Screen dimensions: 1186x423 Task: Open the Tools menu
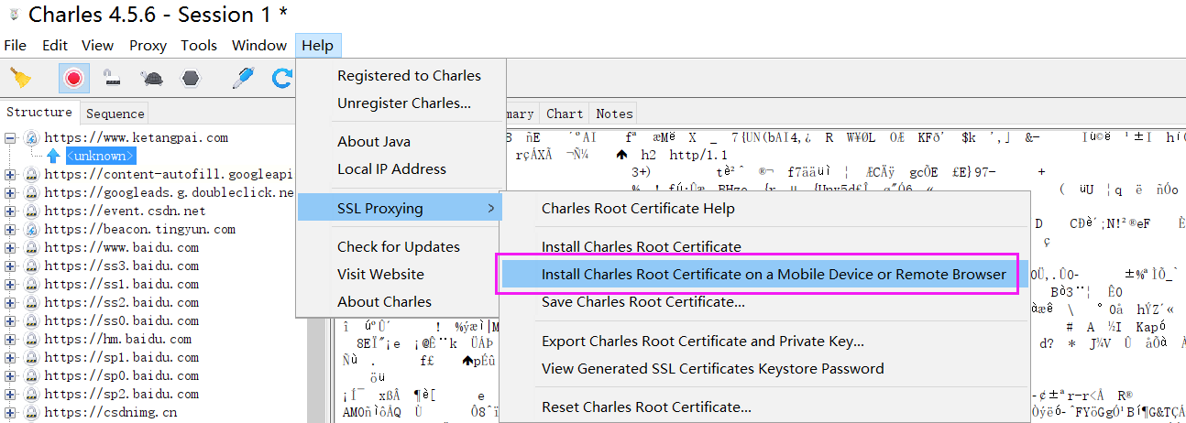pos(199,45)
